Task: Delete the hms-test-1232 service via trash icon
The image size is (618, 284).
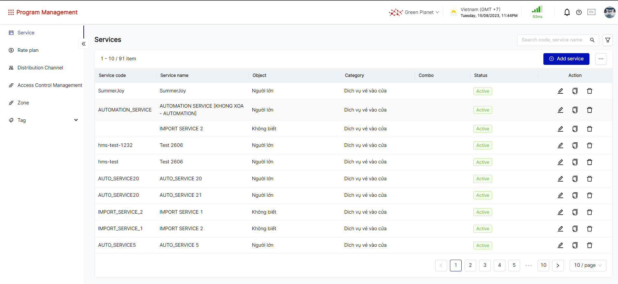Action: tap(589, 146)
